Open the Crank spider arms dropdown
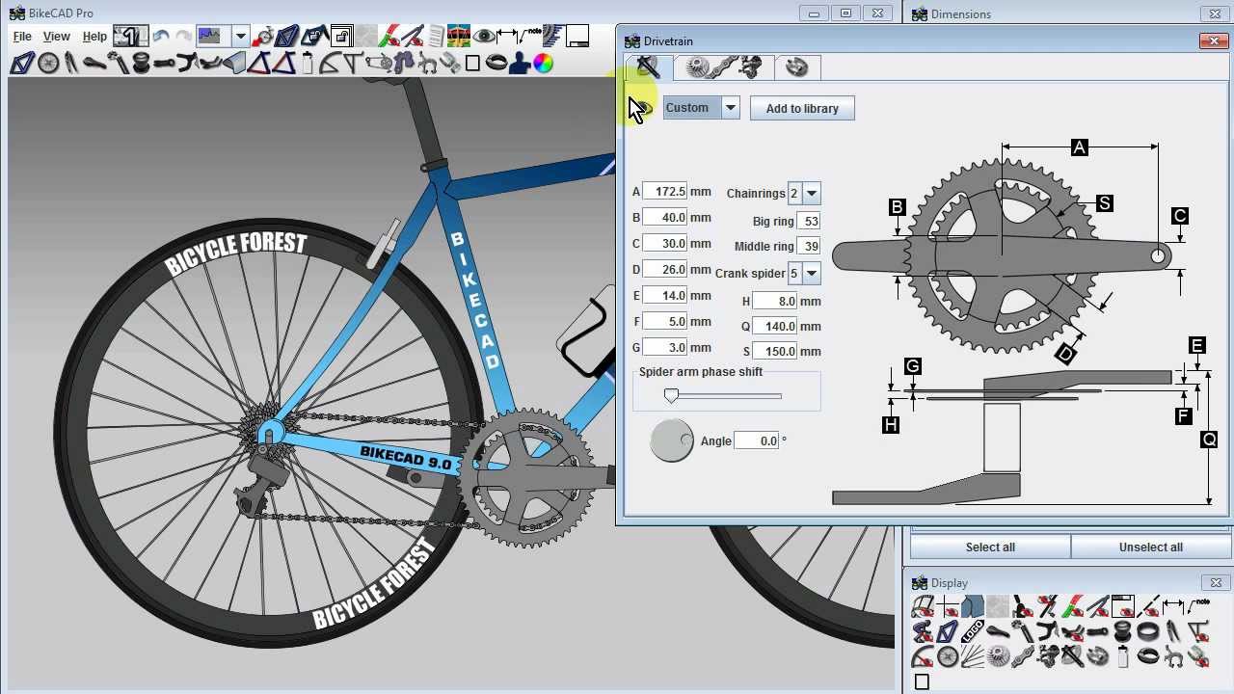This screenshot has height=694, width=1234. click(812, 274)
